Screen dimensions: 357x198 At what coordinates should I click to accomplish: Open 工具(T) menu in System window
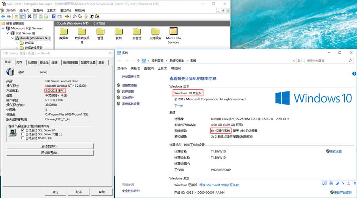tap(162, 69)
